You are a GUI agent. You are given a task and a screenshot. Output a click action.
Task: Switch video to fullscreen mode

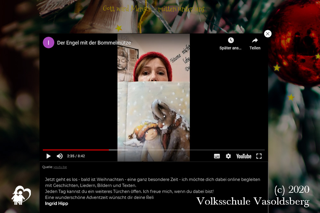click(259, 156)
